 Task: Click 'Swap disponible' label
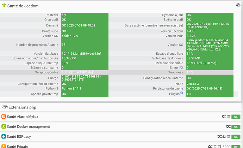click(x=46, y=72)
